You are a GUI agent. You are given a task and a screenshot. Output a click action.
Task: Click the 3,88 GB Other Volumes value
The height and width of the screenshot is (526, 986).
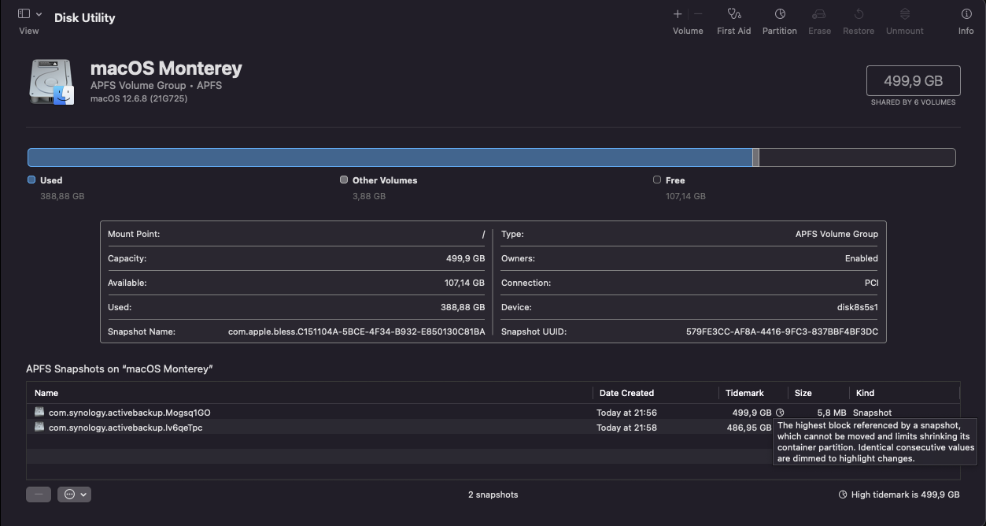tap(369, 196)
